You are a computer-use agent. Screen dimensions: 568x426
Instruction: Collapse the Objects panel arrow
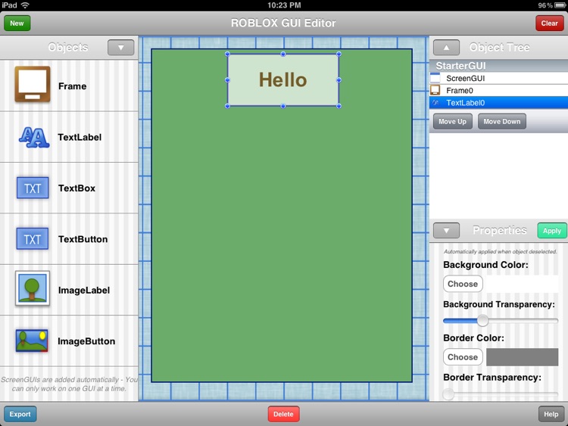tap(120, 48)
